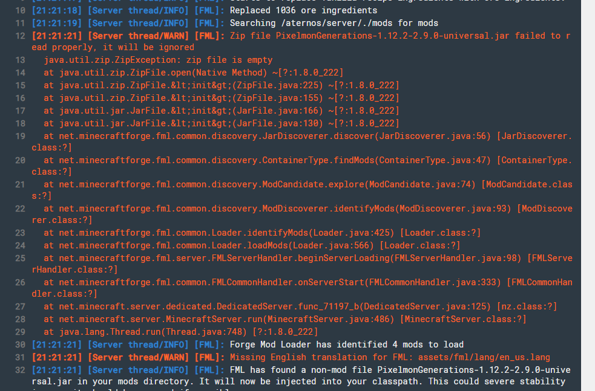Click line number 12 in the gutter
Image resolution: width=595 pixels, height=391 pixels.
click(x=20, y=36)
